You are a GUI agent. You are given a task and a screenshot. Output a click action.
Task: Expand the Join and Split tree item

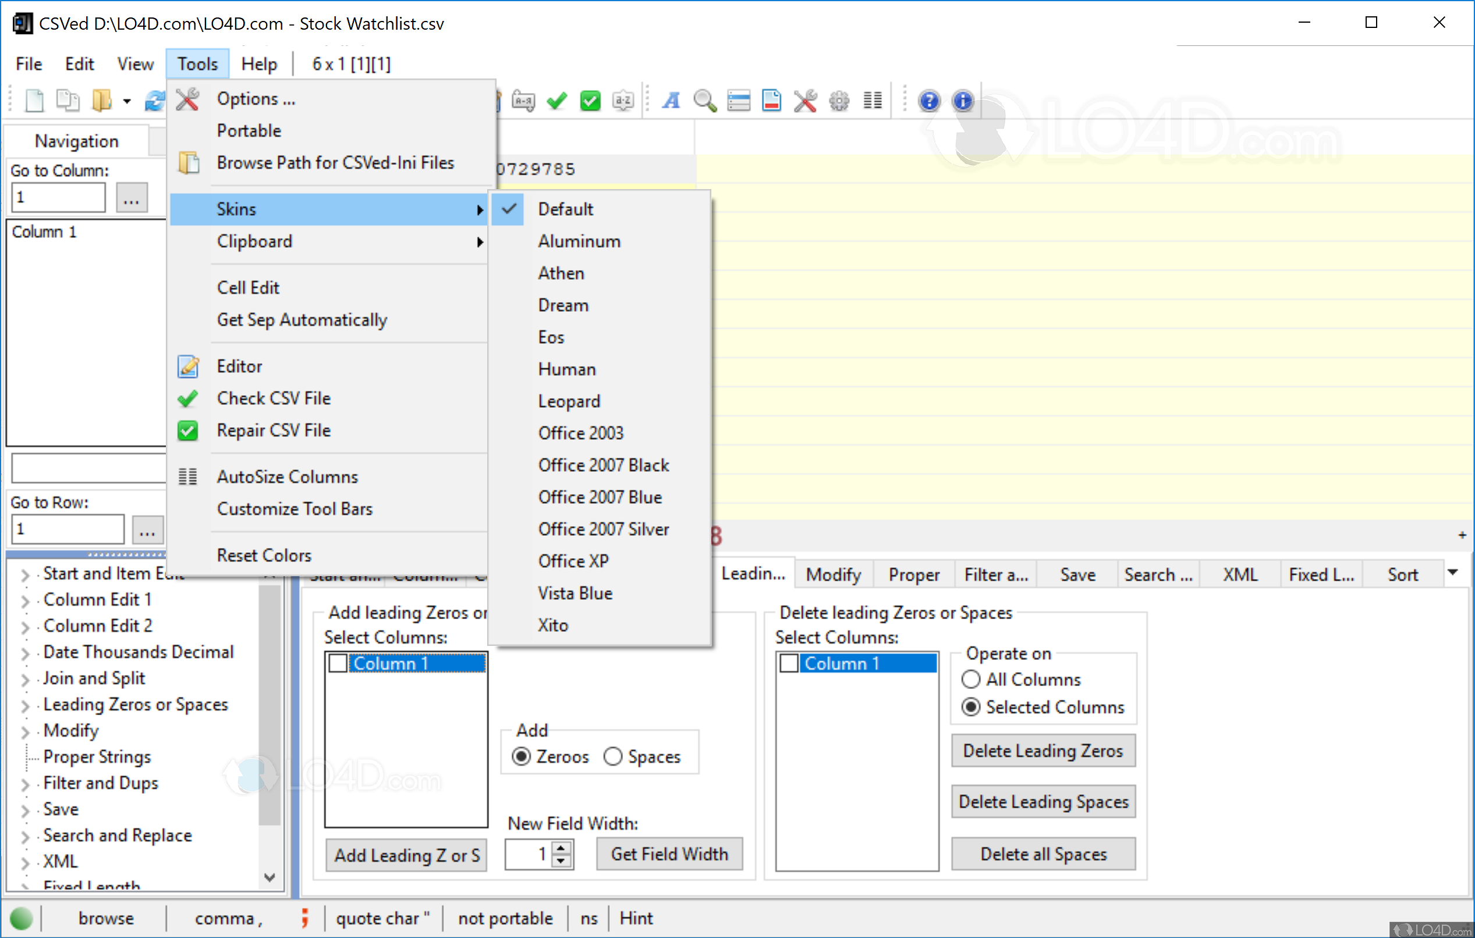[26, 678]
